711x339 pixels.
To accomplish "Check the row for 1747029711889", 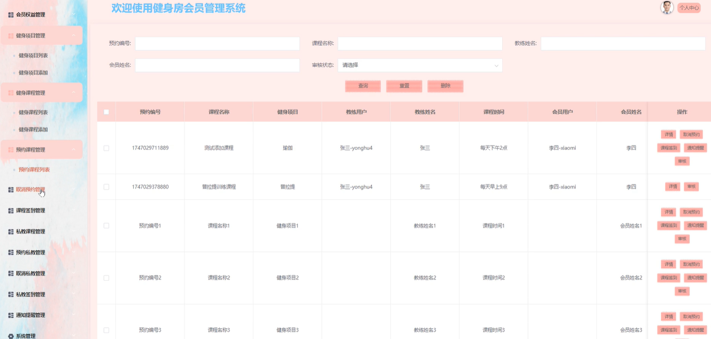I will click(x=106, y=148).
